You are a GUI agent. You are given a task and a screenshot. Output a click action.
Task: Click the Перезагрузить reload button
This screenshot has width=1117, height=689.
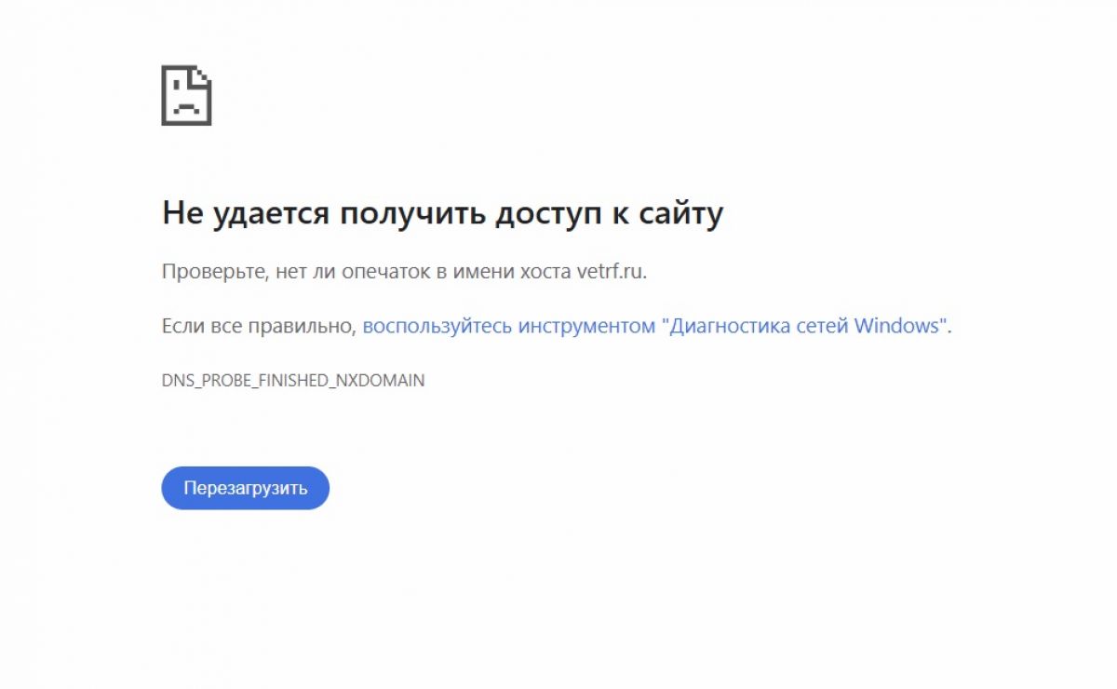(x=246, y=488)
